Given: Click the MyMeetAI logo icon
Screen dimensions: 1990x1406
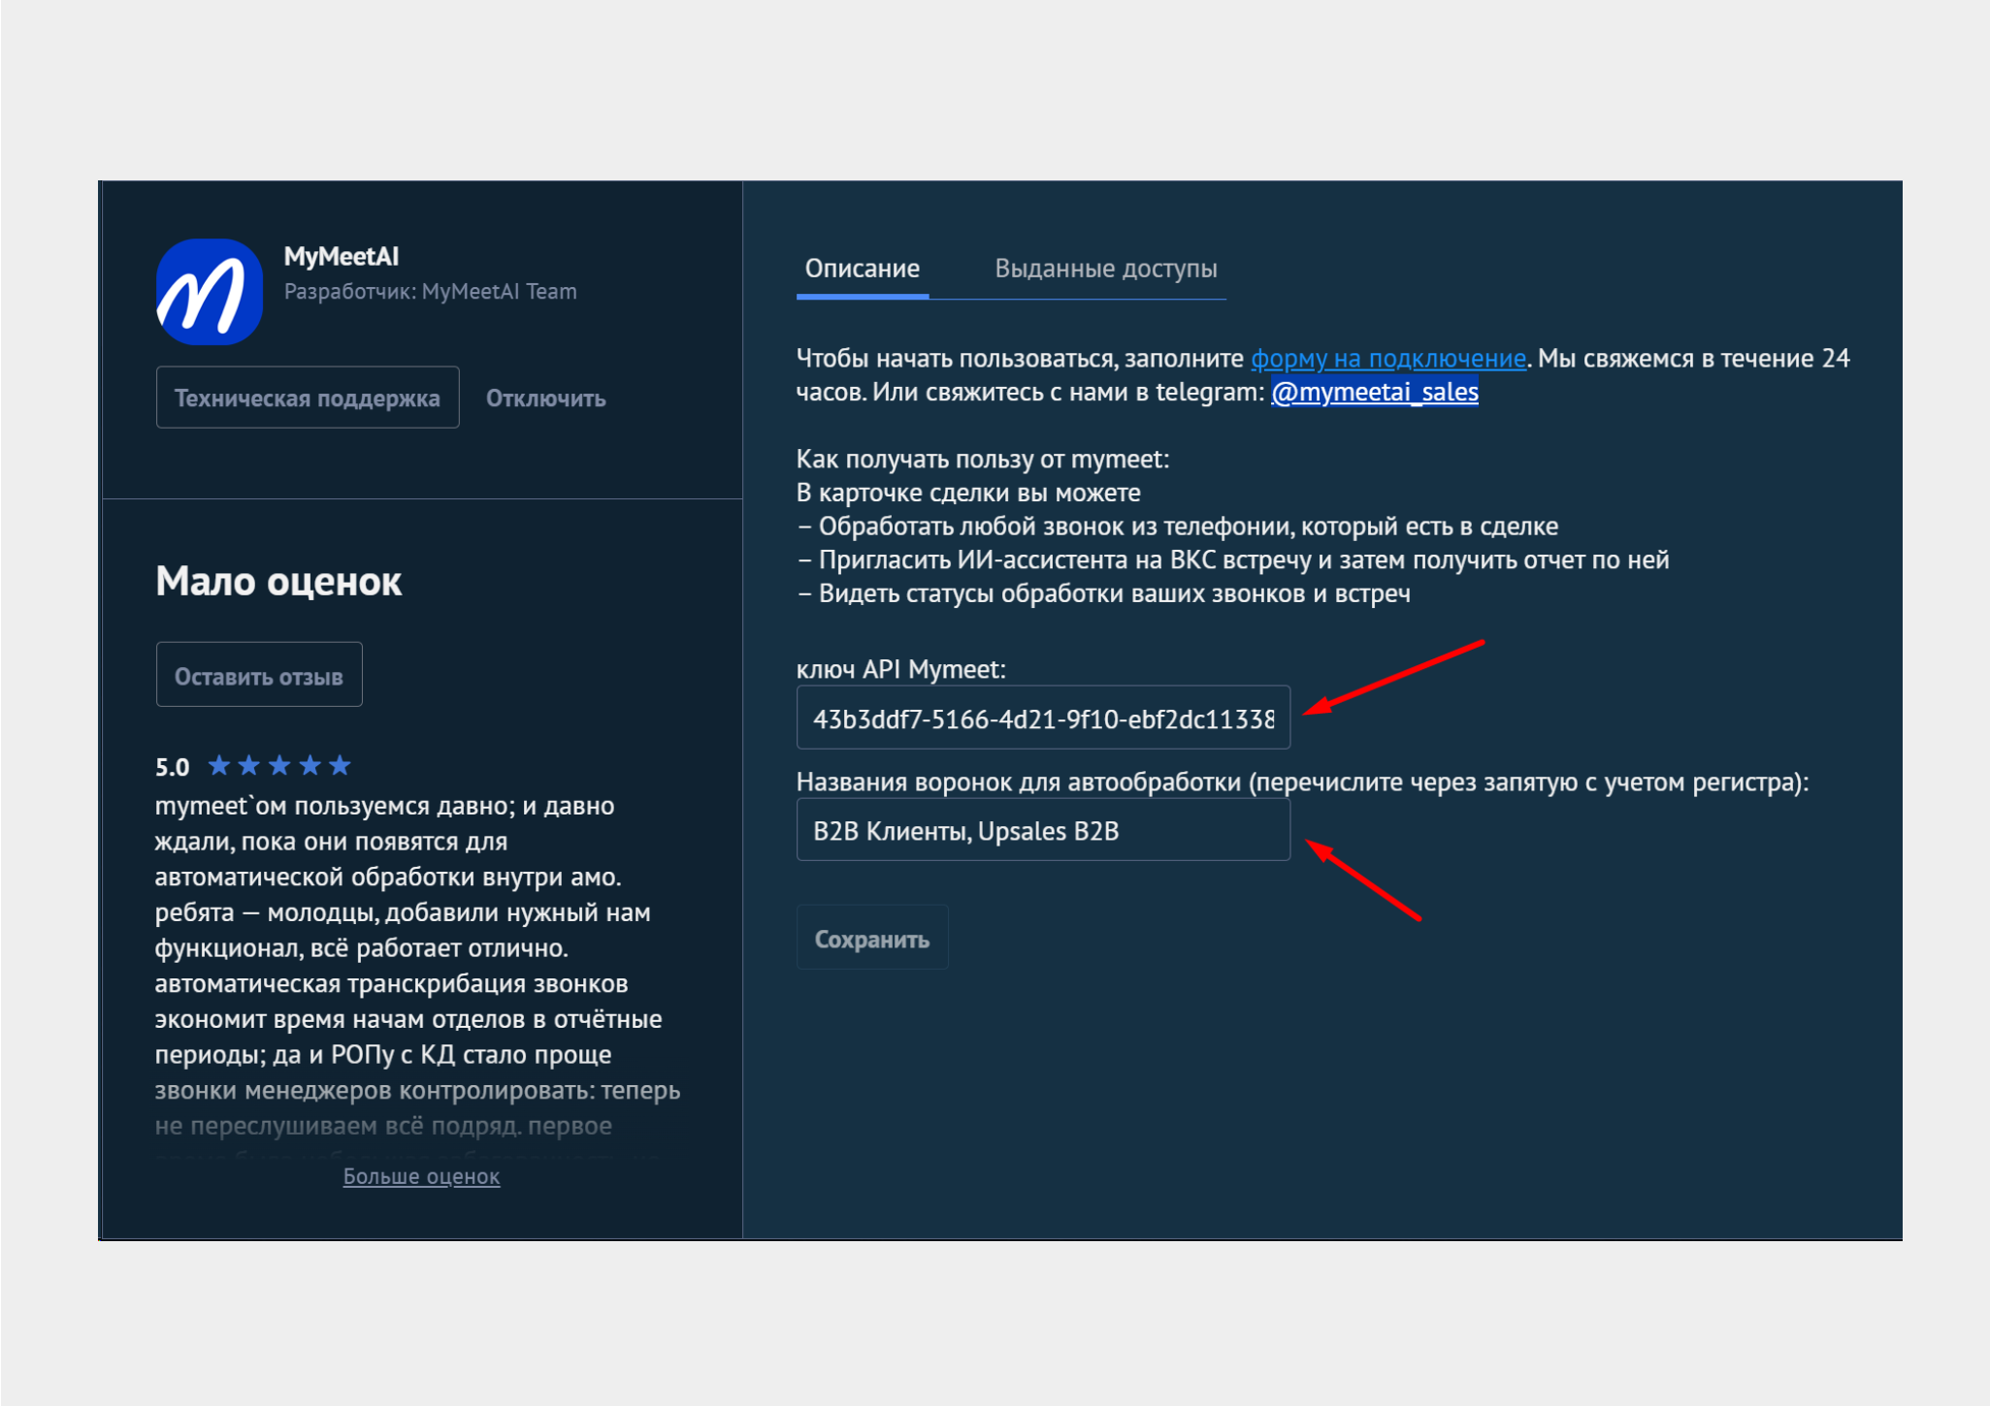Looking at the screenshot, I should [210, 292].
